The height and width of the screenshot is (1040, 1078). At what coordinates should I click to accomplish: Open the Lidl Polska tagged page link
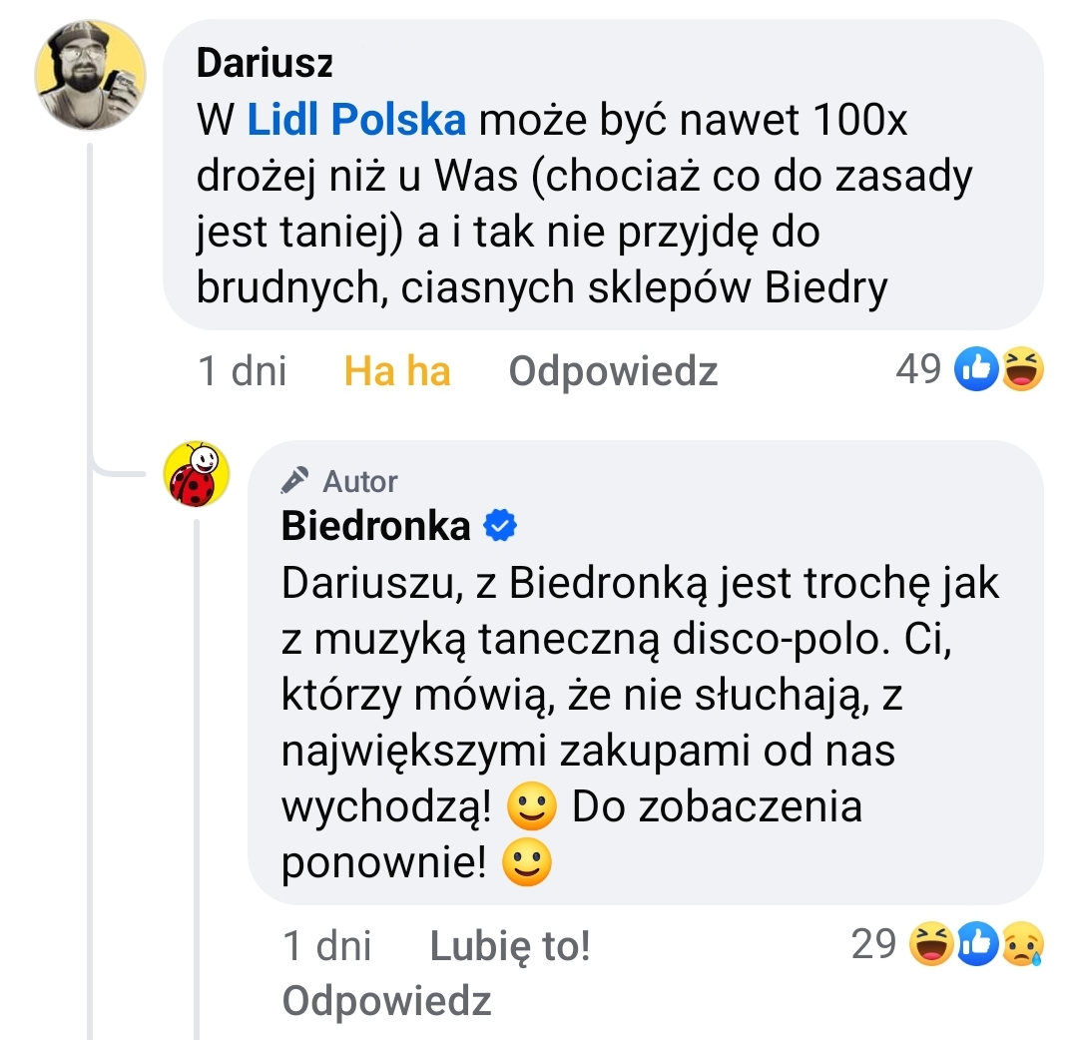[356, 120]
